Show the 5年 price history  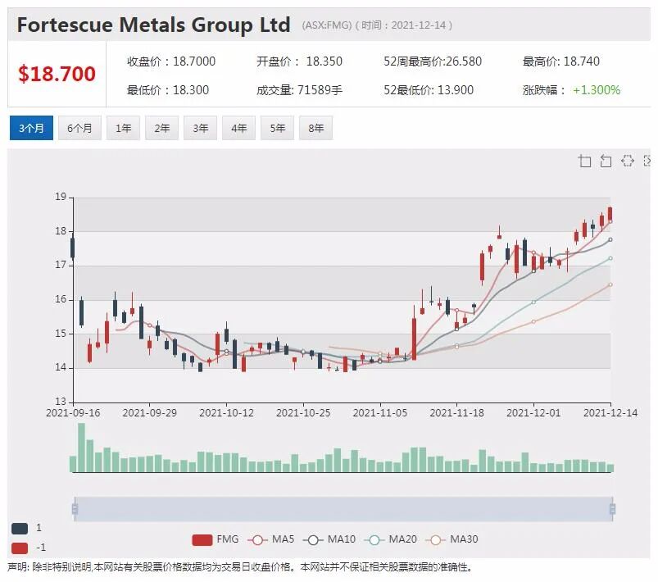tap(278, 128)
